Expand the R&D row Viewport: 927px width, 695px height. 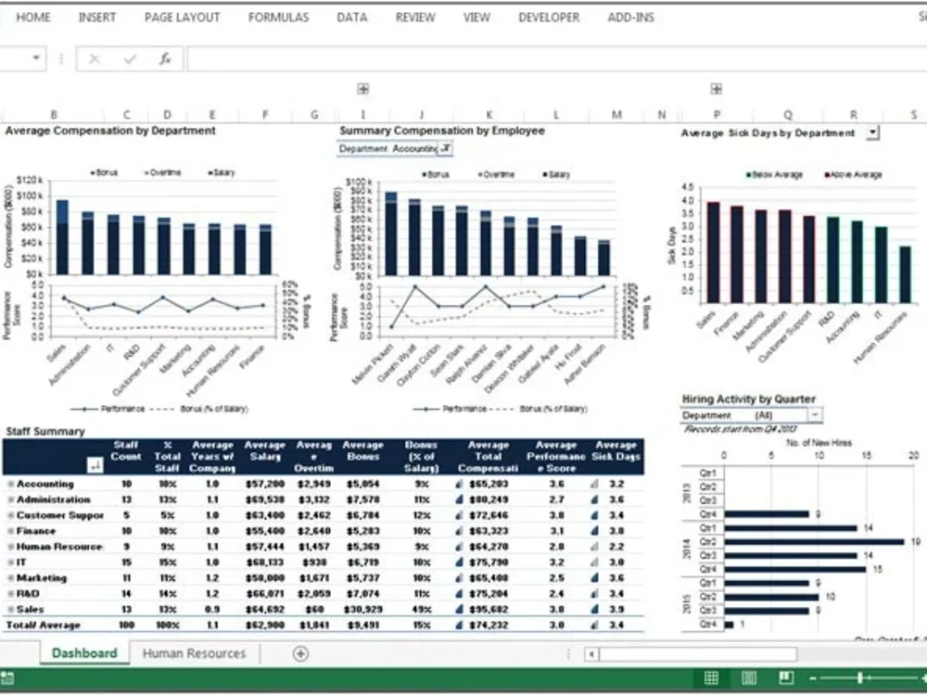[10, 593]
